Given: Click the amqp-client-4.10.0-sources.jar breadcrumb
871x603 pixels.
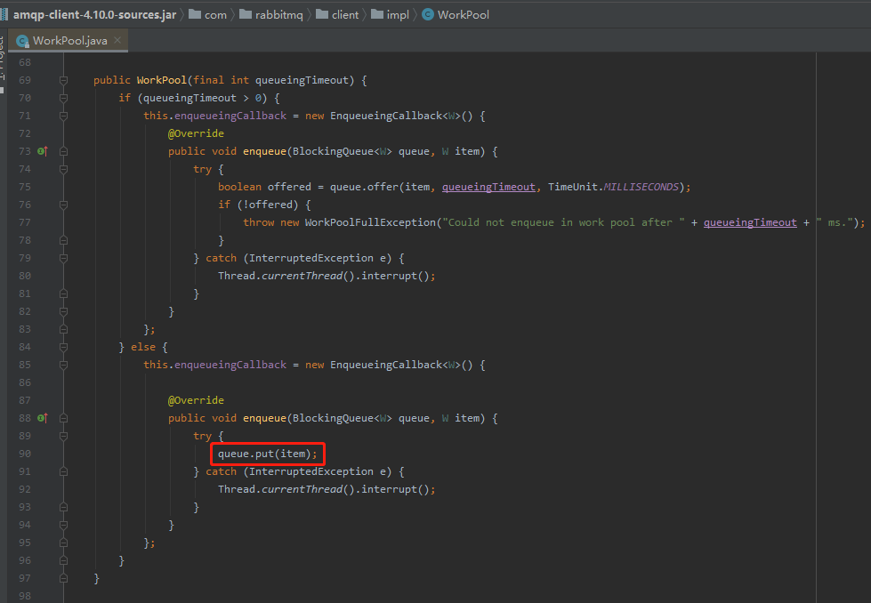Looking at the screenshot, I should pyautogui.click(x=94, y=15).
